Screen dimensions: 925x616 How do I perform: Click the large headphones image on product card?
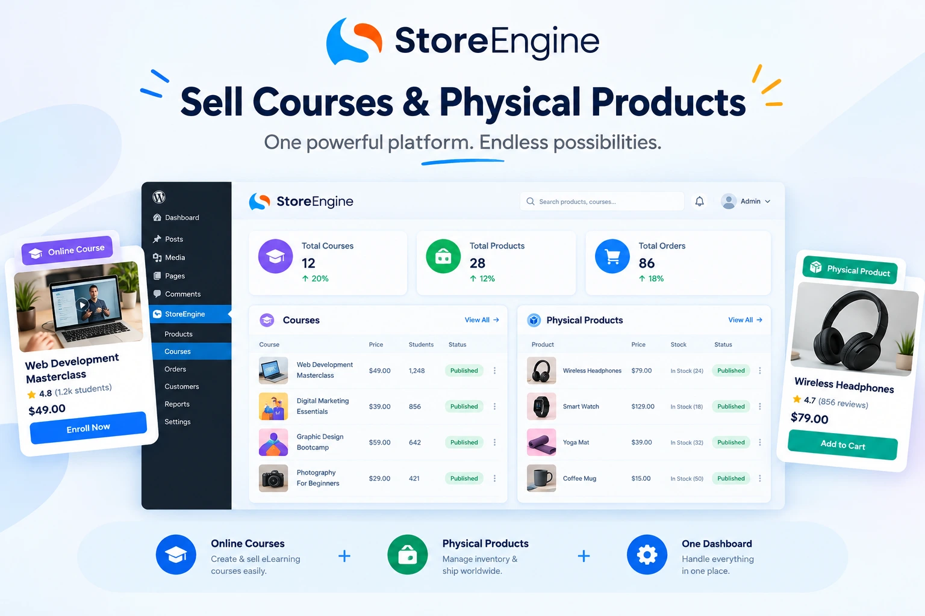tap(855, 329)
